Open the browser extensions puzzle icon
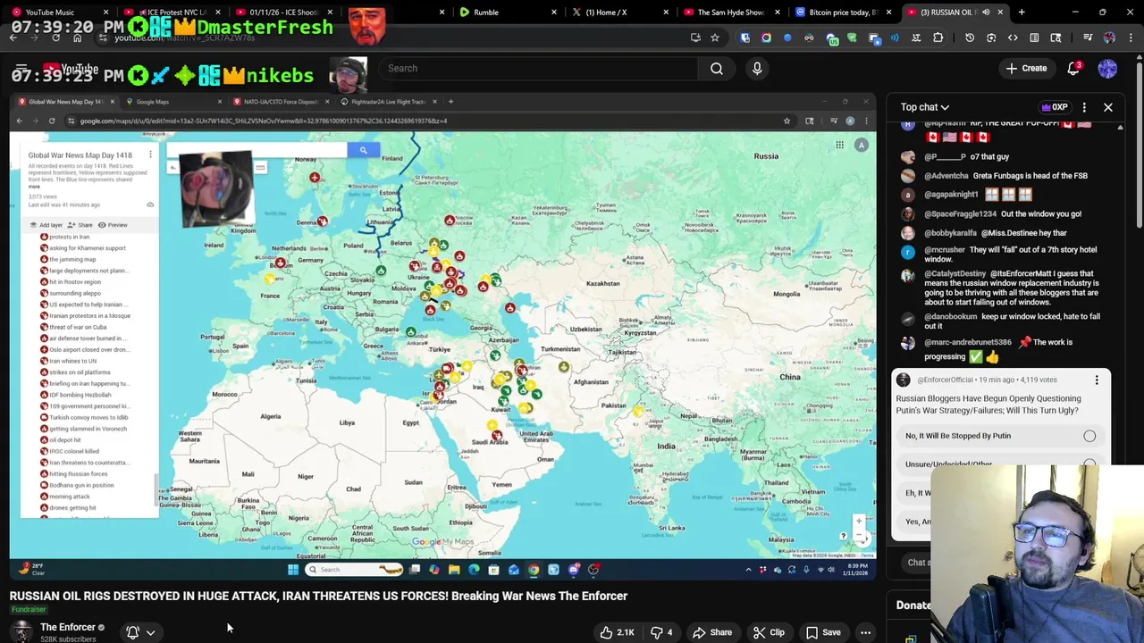The image size is (1144, 643). click(938, 38)
